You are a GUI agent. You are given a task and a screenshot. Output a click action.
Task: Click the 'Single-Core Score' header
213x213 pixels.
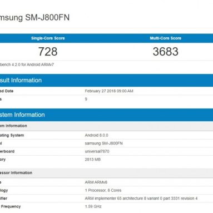[48, 38]
